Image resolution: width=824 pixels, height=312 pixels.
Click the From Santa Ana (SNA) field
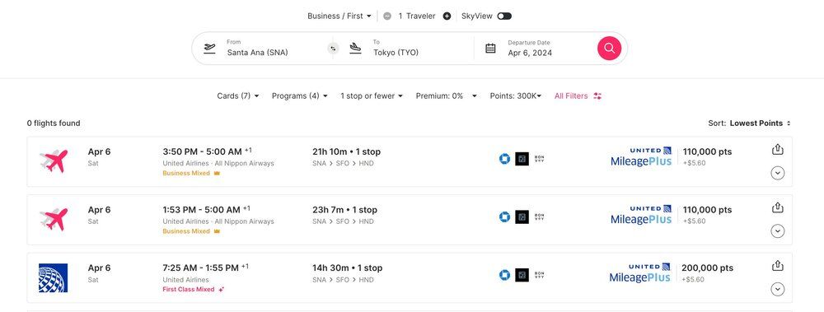click(263, 49)
